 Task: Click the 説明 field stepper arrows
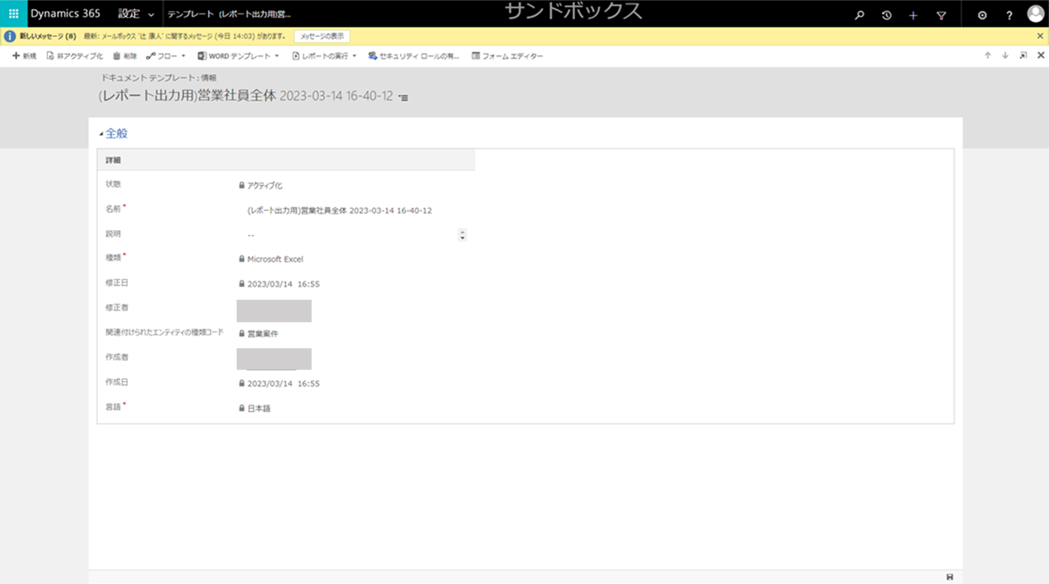click(462, 235)
